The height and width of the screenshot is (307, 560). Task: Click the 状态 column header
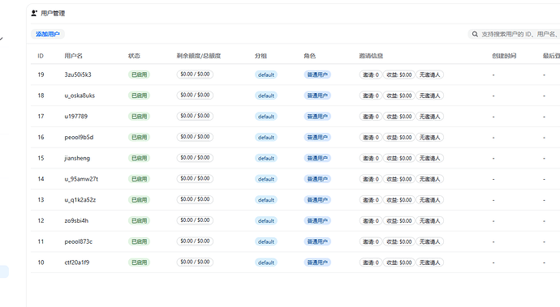(134, 56)
